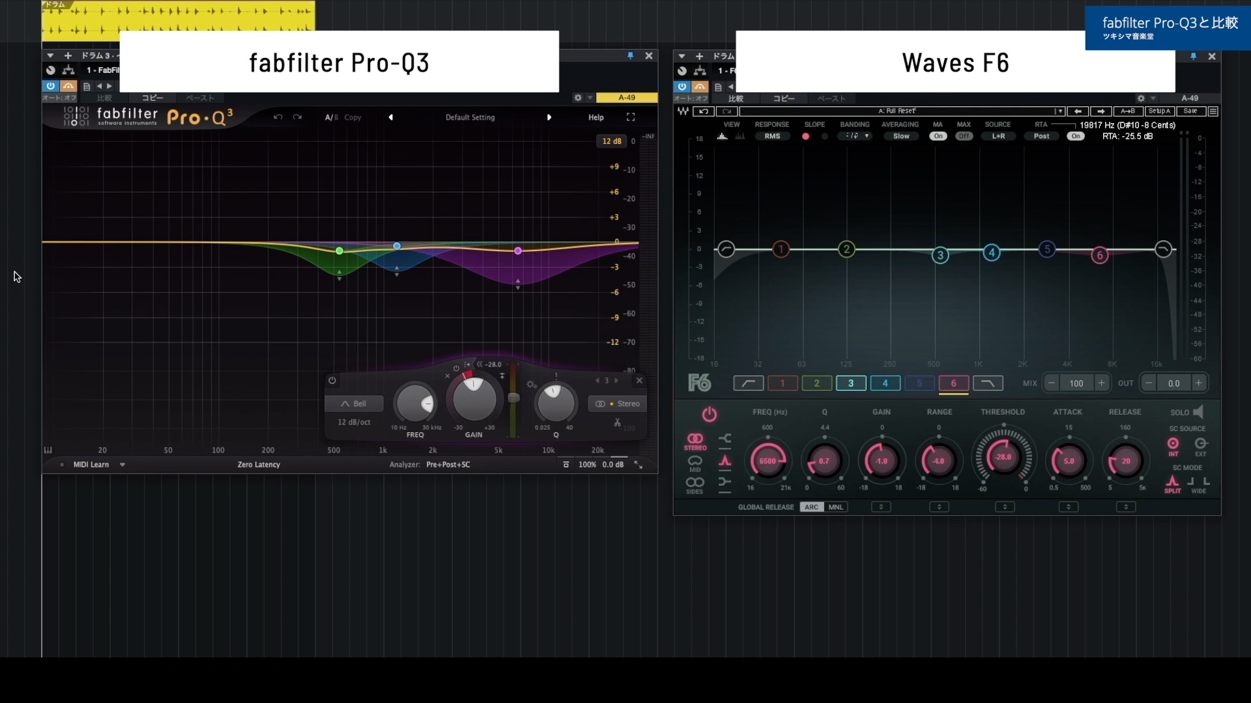Click the undo arrow in Waves F6
This screenshot has width=1251, height=703.
click(x=704, y=111)
